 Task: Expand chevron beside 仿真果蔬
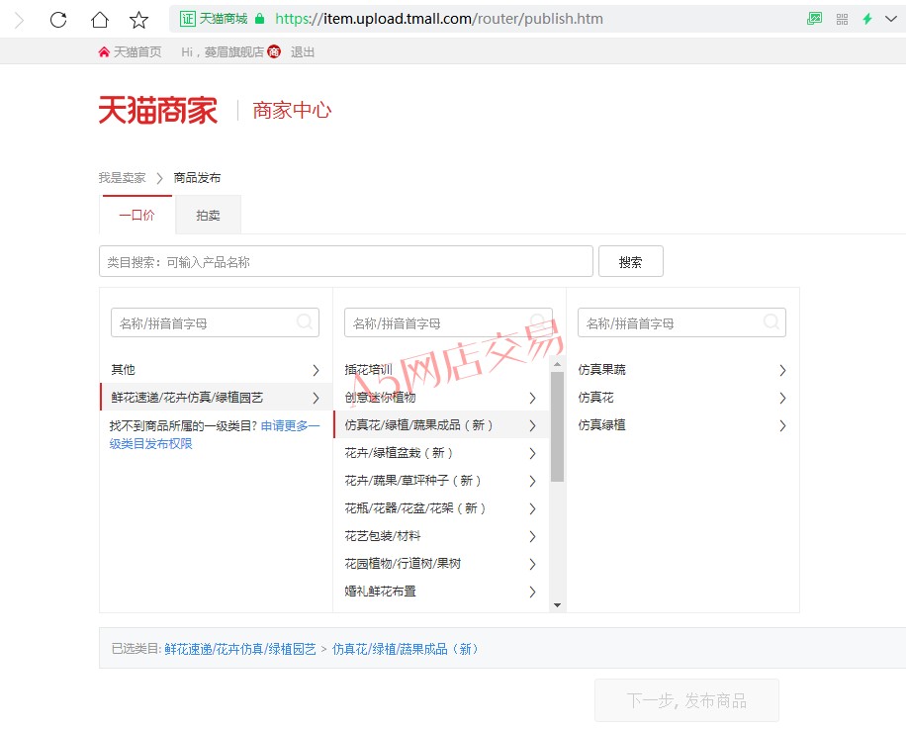782,370
